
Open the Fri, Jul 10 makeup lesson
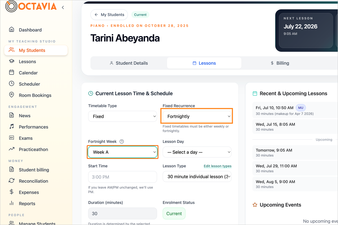coord(295,110)
